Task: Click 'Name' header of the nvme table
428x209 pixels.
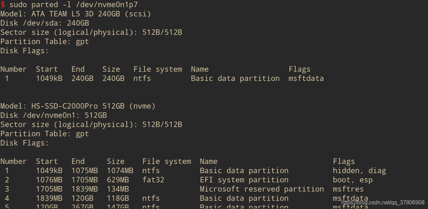Action: [x=209, y=162]
